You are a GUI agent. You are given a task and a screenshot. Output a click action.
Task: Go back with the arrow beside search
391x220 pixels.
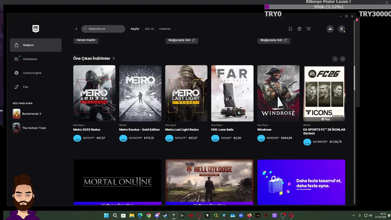click(76, 29)
